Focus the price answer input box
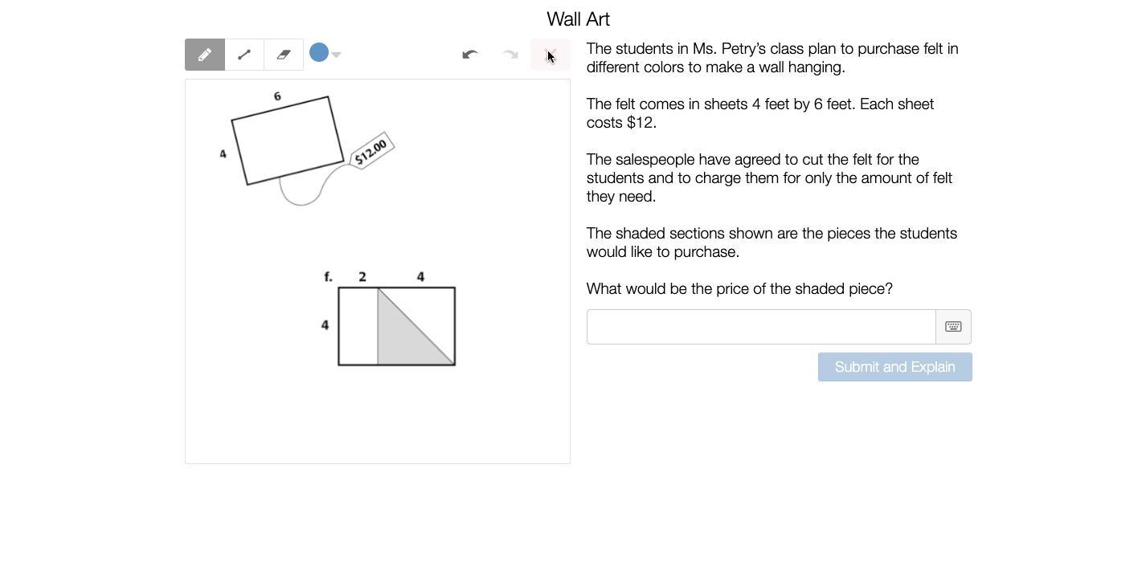This screenshot has height=587, width=1146. pos(761,327)
